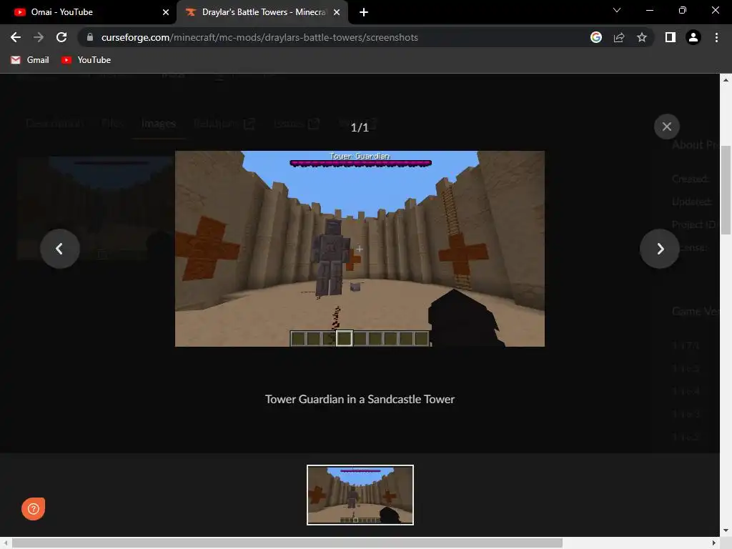The height and width of the screenshot is (549, 732).
Task: Close the image lightbox viewer
Action: click(x=667, y=127)
